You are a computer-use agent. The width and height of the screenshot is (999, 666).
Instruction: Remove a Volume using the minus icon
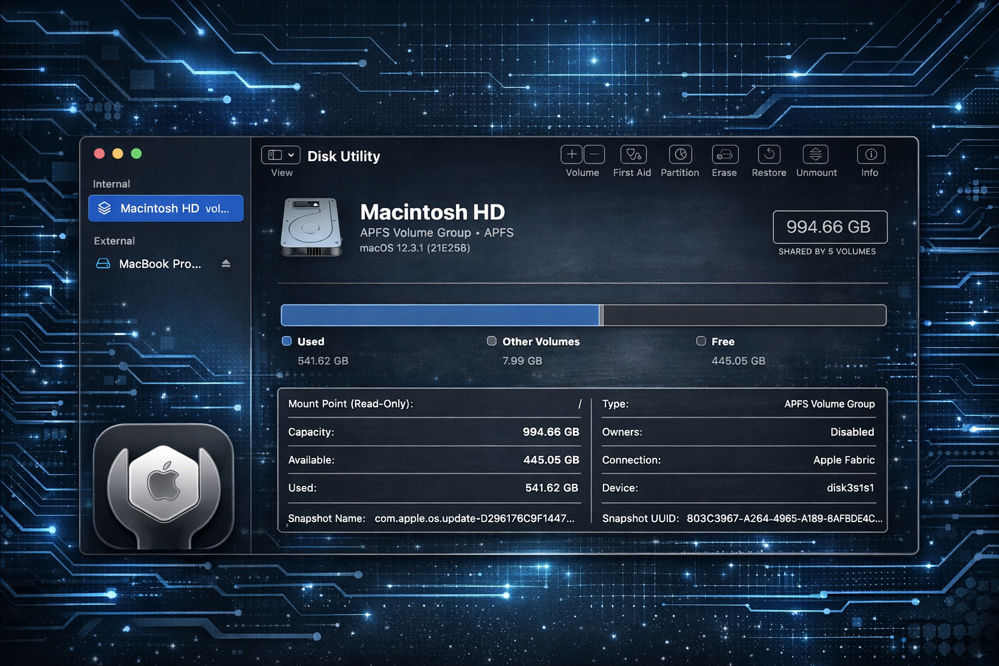(x=594, y=155)
